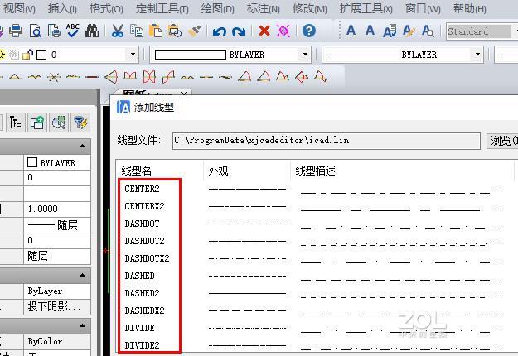Open the layer 0 dropdown
Image resolution: width=518 pixels, height=356 pixels.
click(x=133, y=55)
